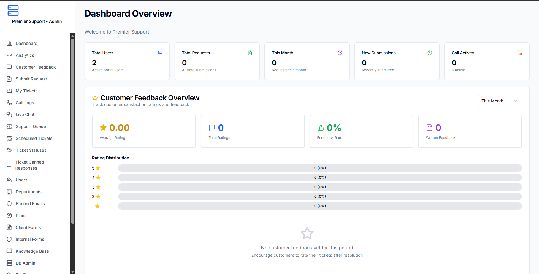Screen dimensions: 539x274
Task: Click the Total Users people icon
Action: (x=160, y=53)
